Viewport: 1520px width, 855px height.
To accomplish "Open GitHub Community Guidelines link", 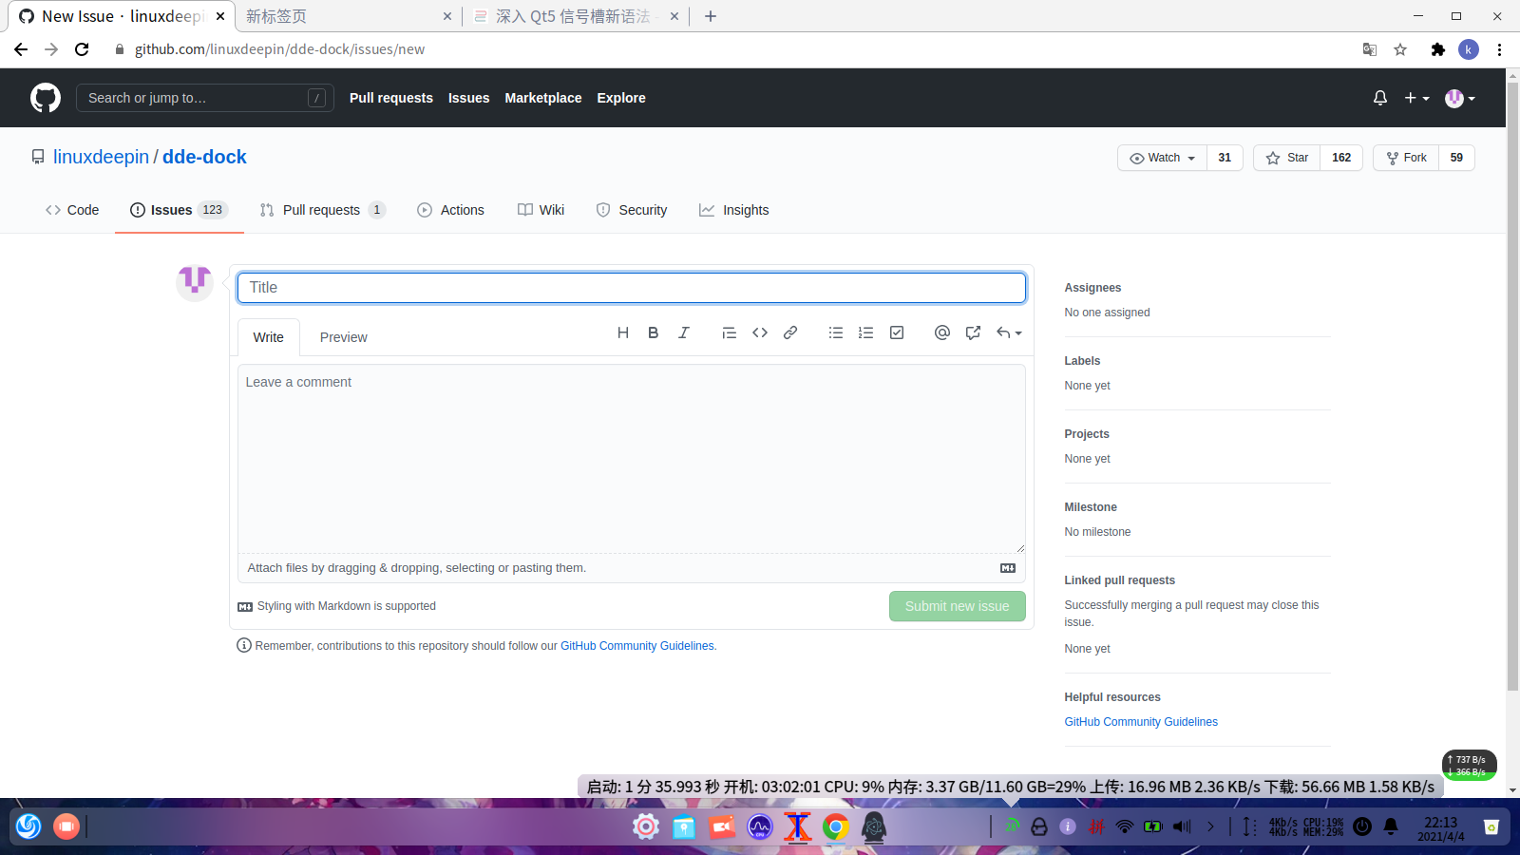I will 636,645.
